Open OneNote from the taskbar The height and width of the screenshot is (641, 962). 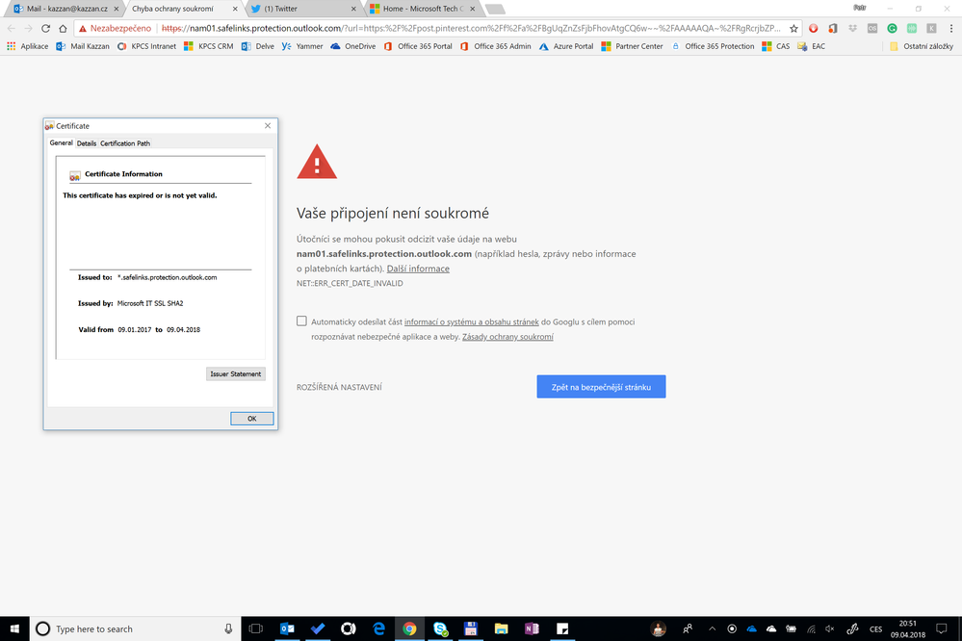532,628
